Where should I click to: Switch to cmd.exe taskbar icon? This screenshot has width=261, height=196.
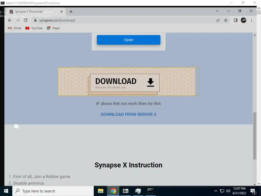[150, 191]
